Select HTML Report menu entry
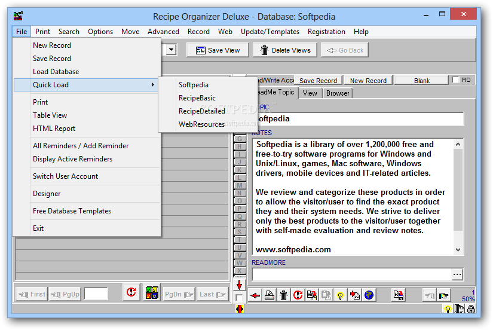 point(87,129)
